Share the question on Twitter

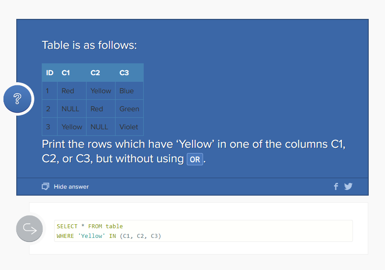(349, 186)
